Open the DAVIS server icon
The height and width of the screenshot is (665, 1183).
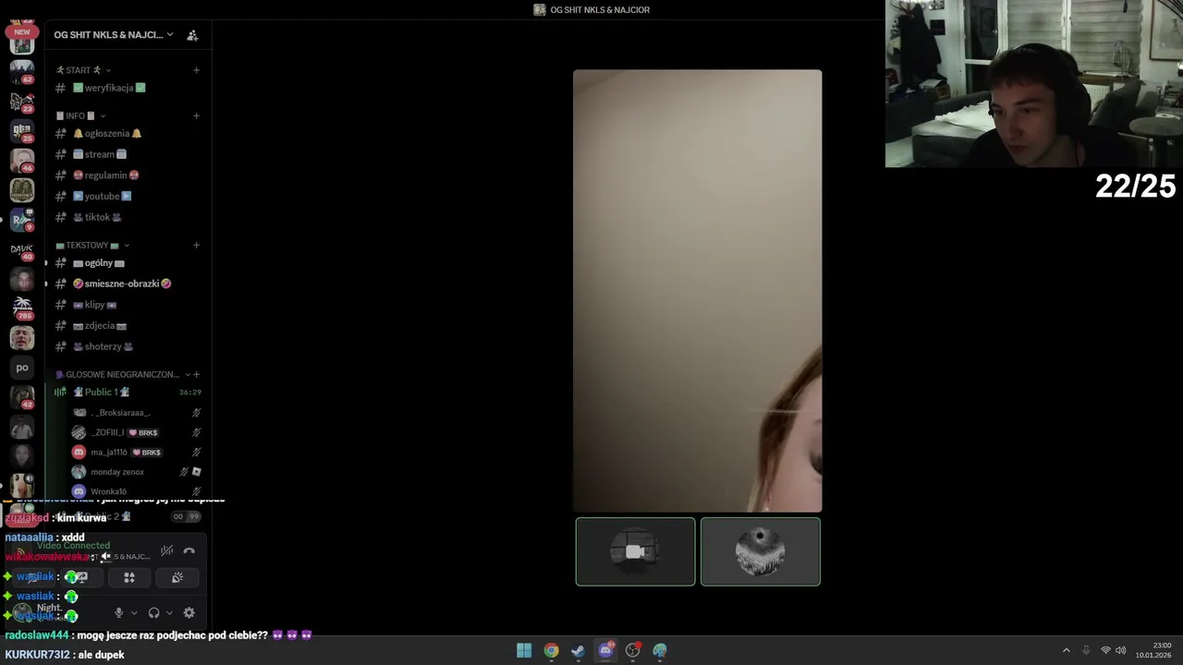22,249
